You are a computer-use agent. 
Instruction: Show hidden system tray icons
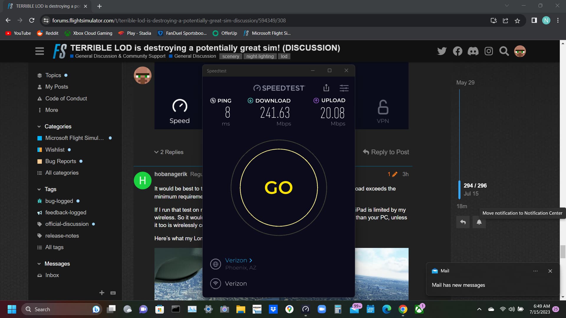(479, 309)
